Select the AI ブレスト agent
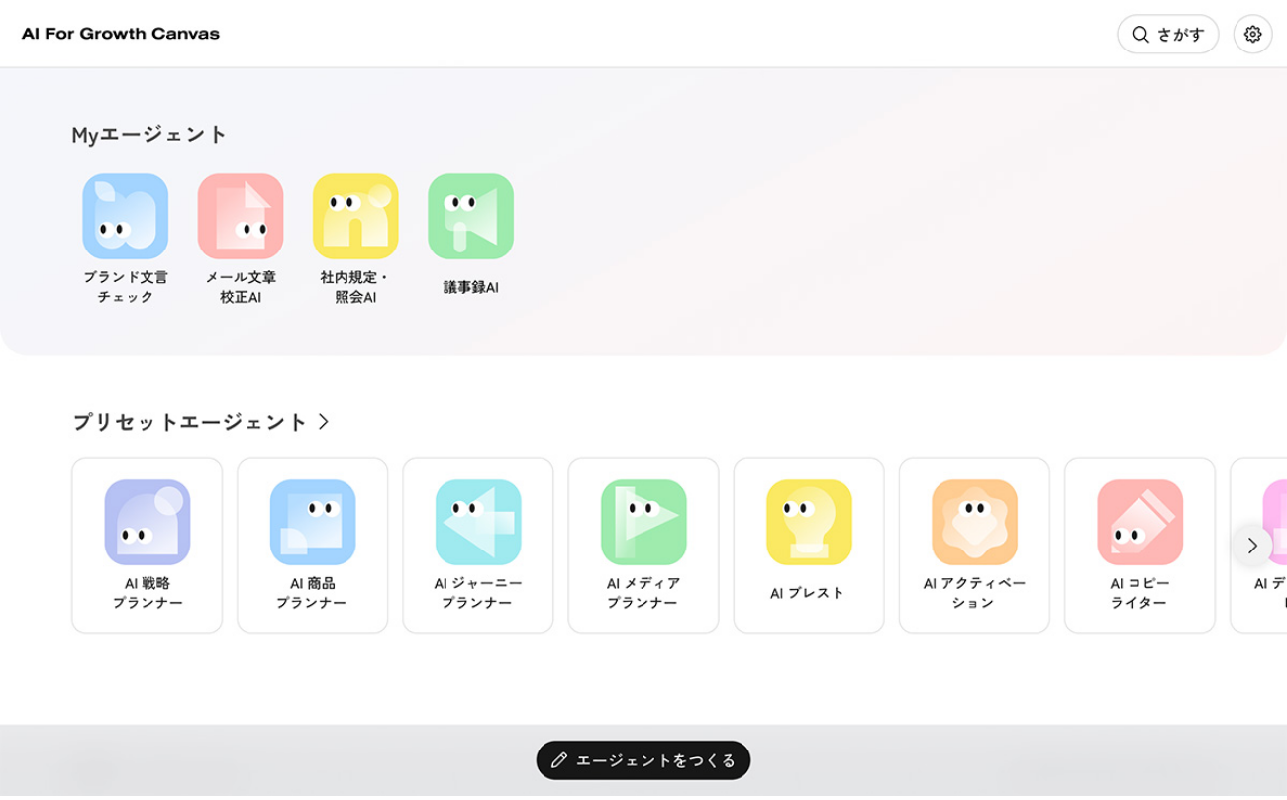This screenshot has width=1287, height=800. tap(808, 543)
